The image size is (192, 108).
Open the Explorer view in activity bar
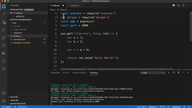(x=4, y=6)
